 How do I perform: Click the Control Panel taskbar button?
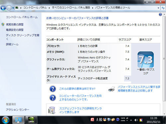(x=18, y=120)
